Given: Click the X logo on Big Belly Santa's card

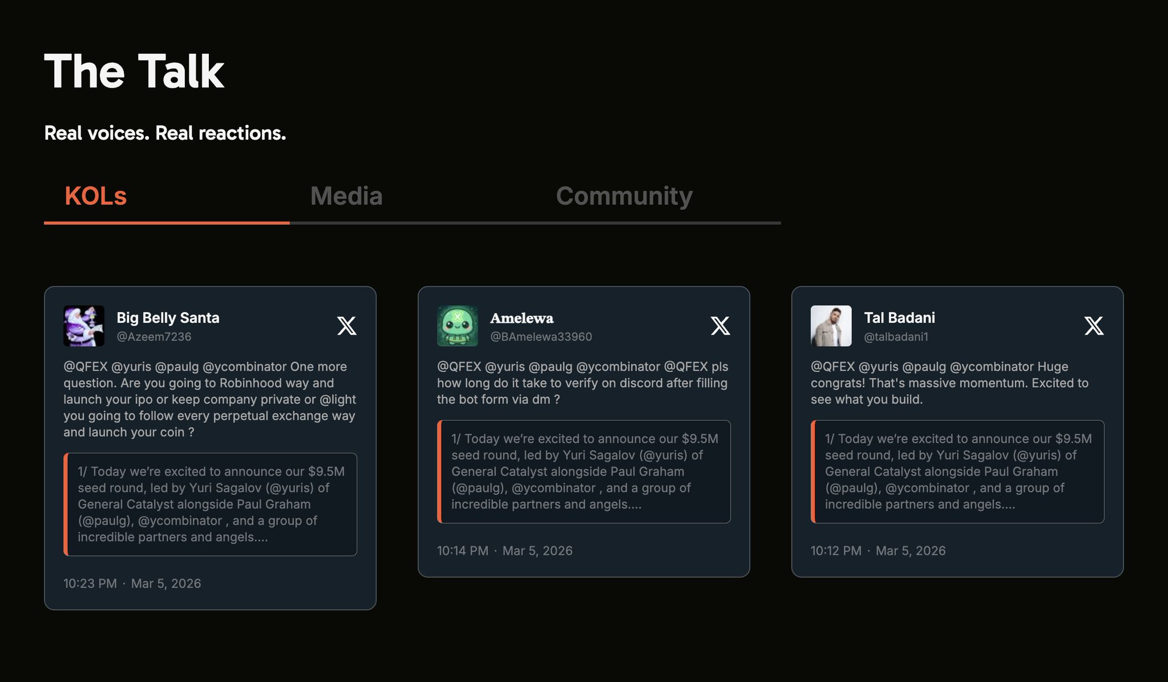Looking at the screenshot, I should pyautogui.click(x=346, y=326).
